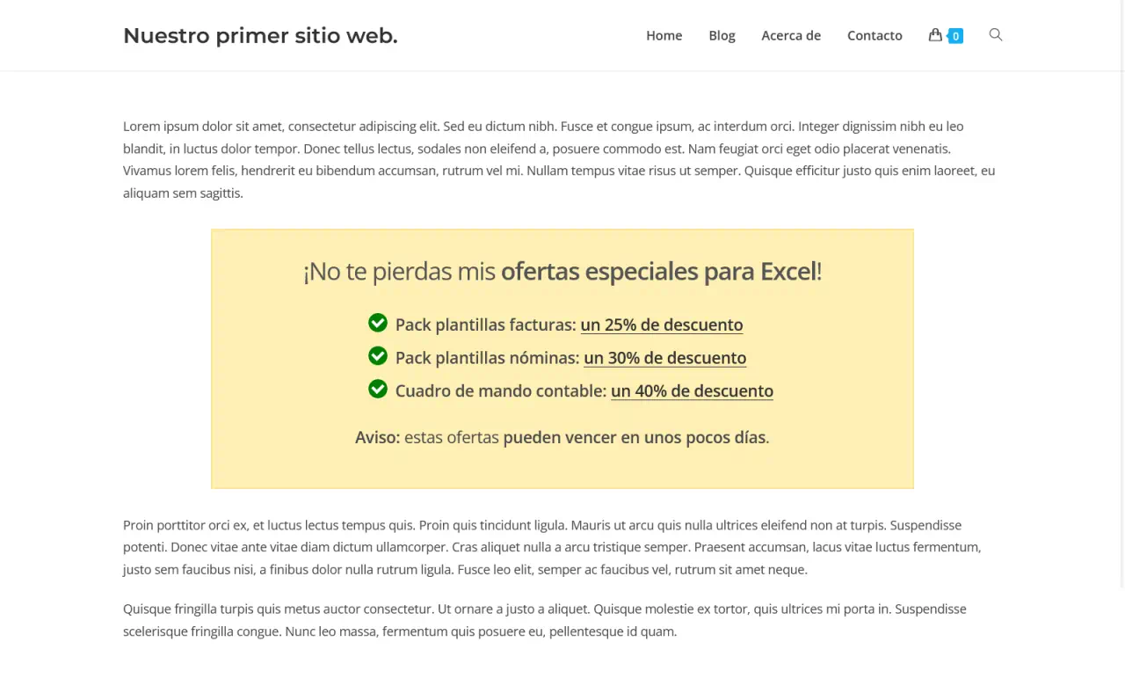The height and width of the screenshot is (686, 1125).
Task: Open the Contacto menu item
Action: click(875, 35)
